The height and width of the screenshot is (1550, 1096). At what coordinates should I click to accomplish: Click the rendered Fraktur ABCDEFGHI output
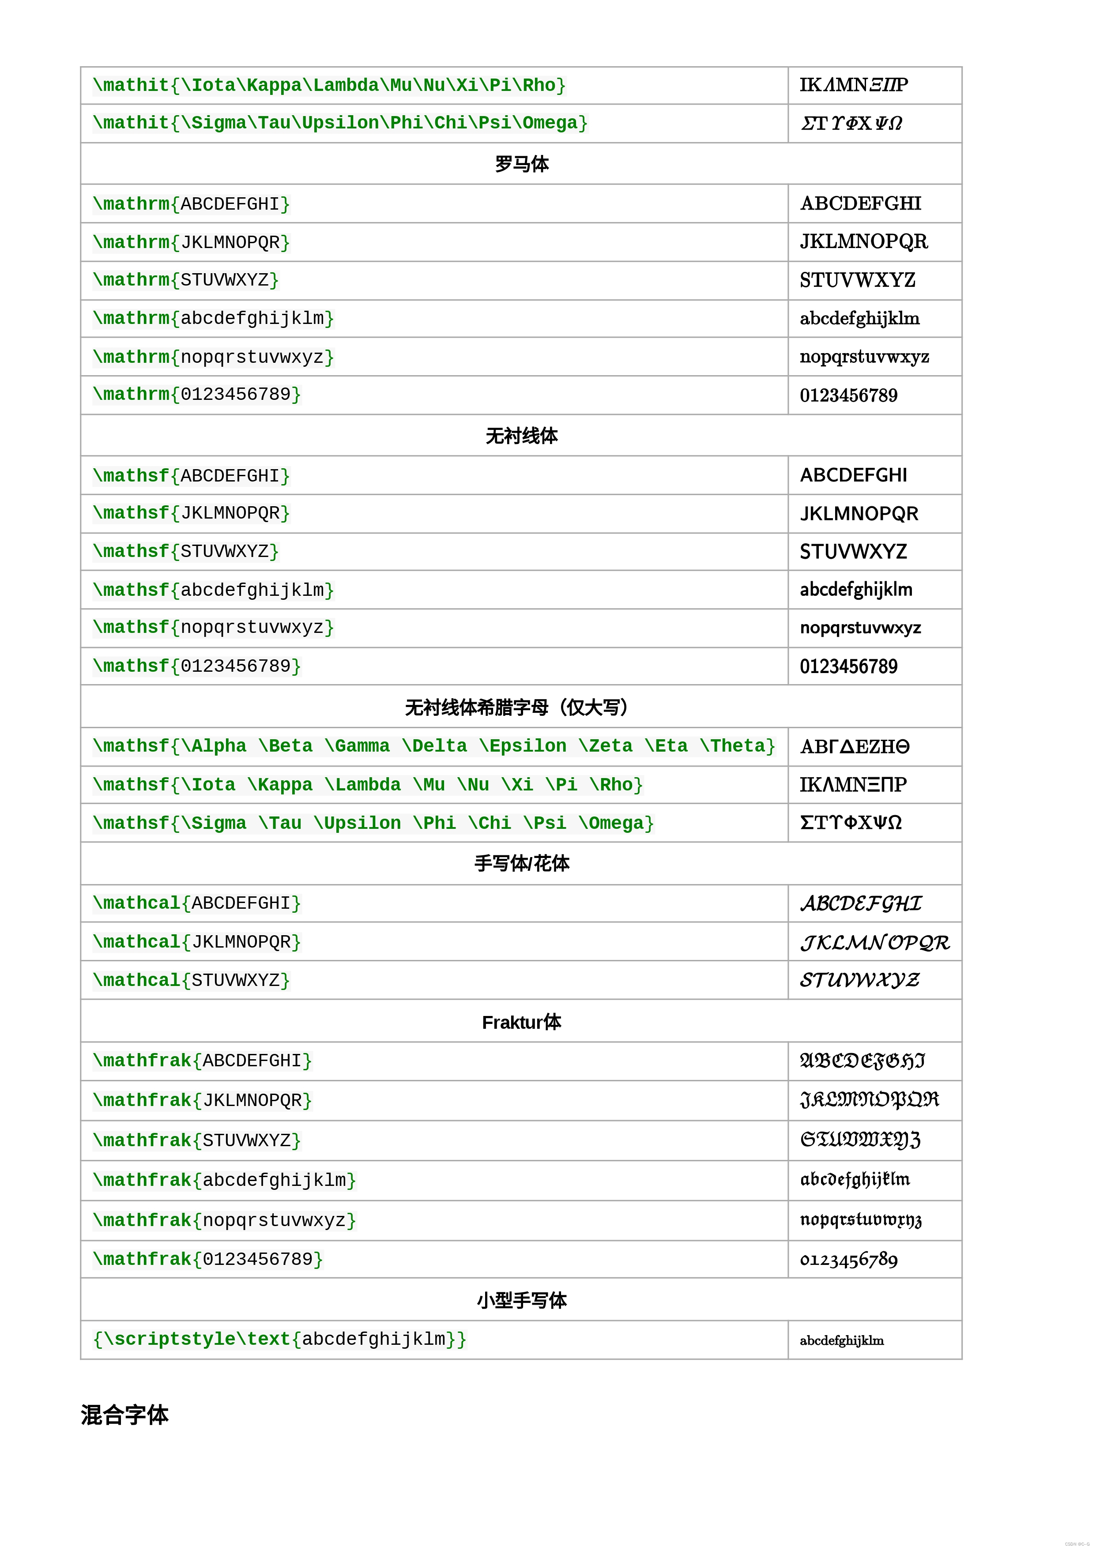coord(862,1061)
